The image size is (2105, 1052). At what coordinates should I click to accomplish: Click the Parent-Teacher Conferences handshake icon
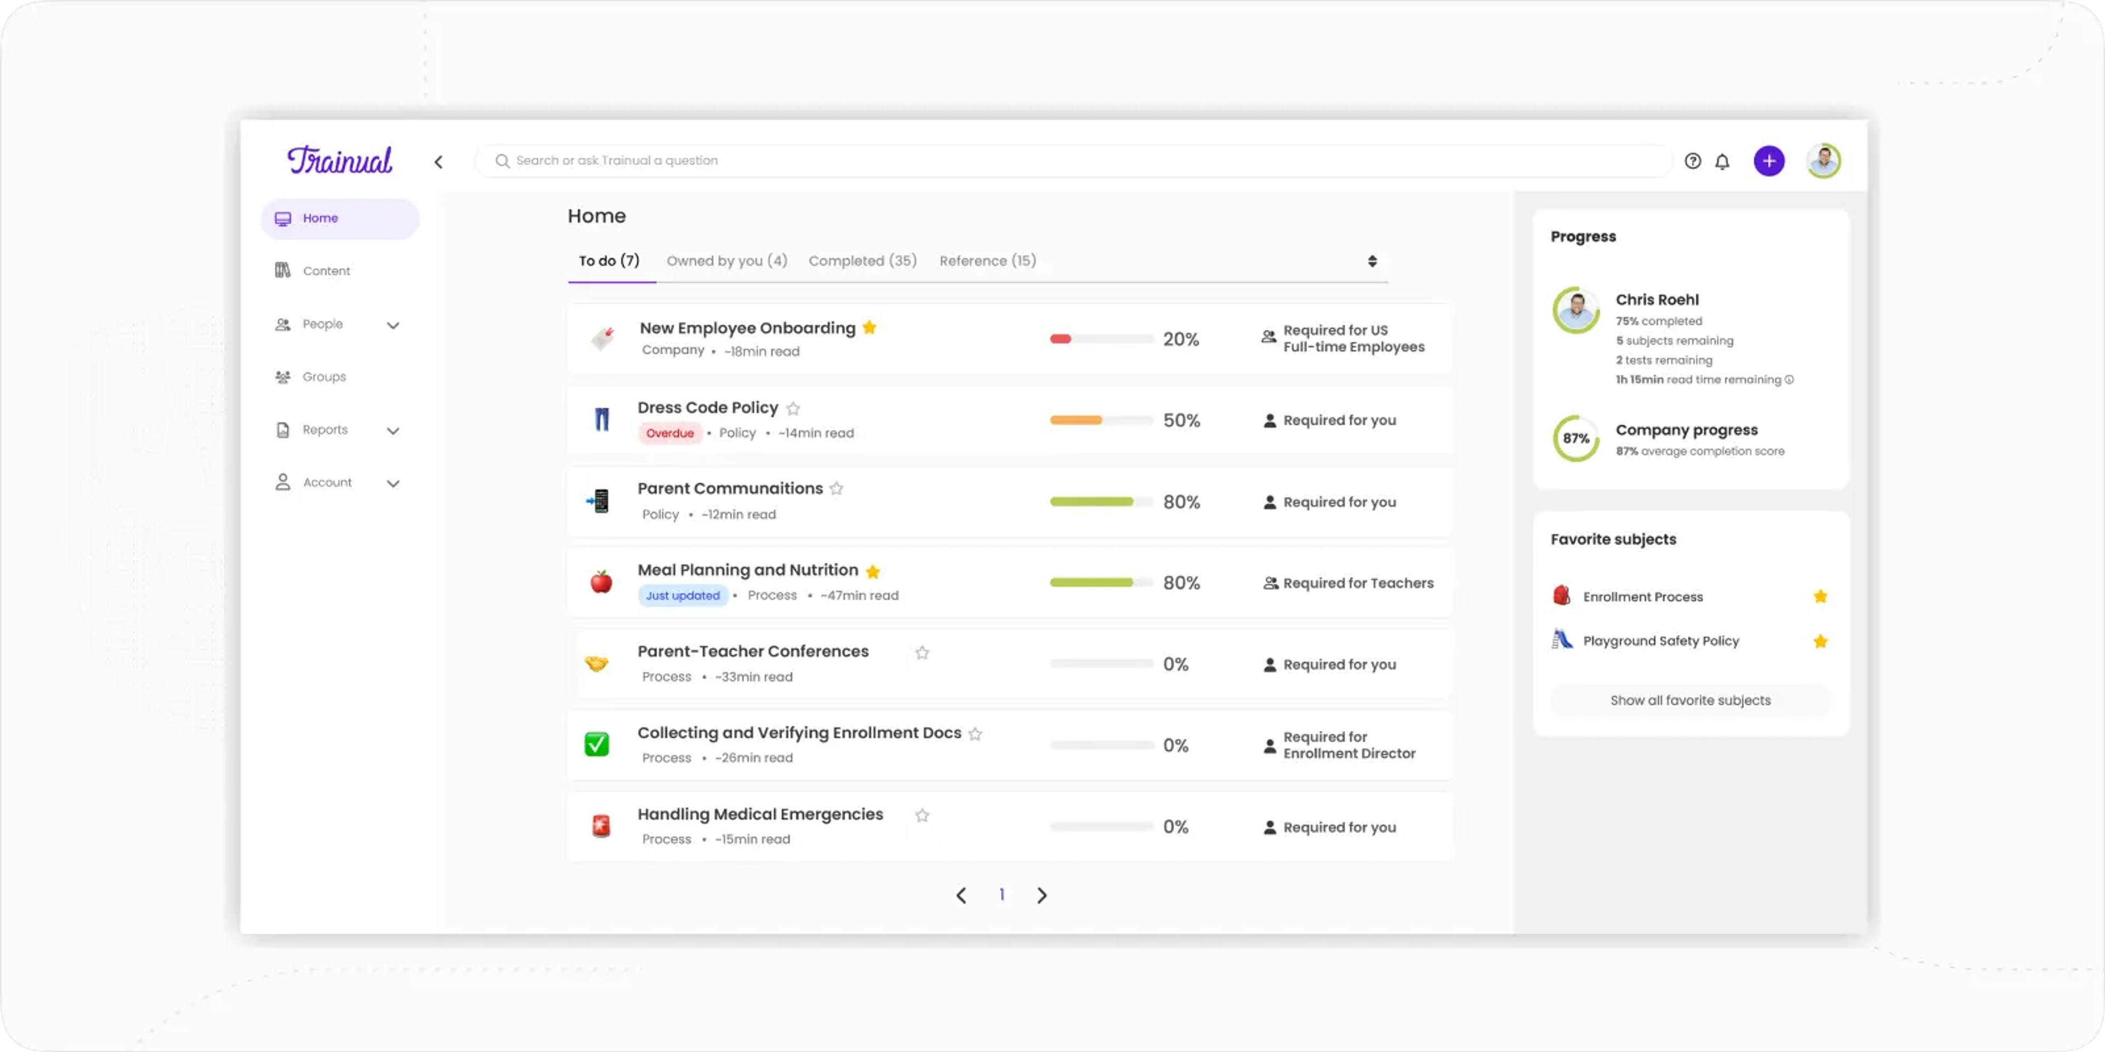(596, 663)
